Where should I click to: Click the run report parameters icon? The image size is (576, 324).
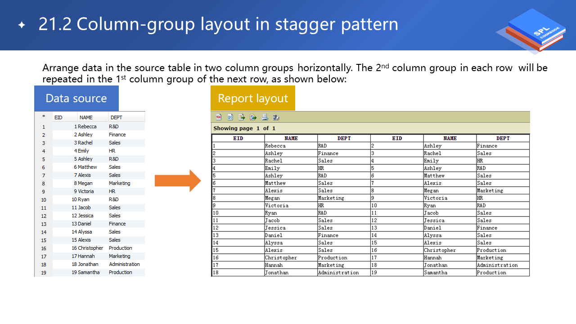tap(230, 117)
